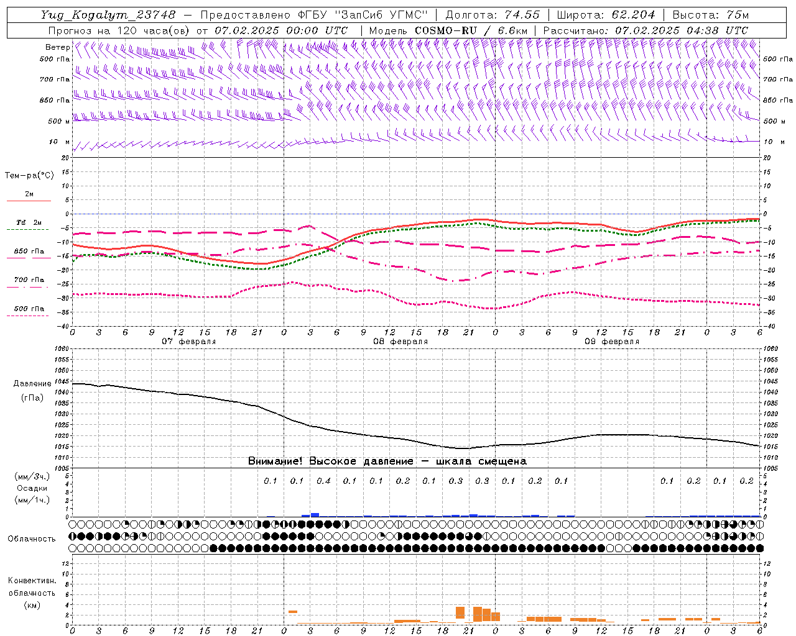Click the 08 февраля date label

click(x=400, y=342)
